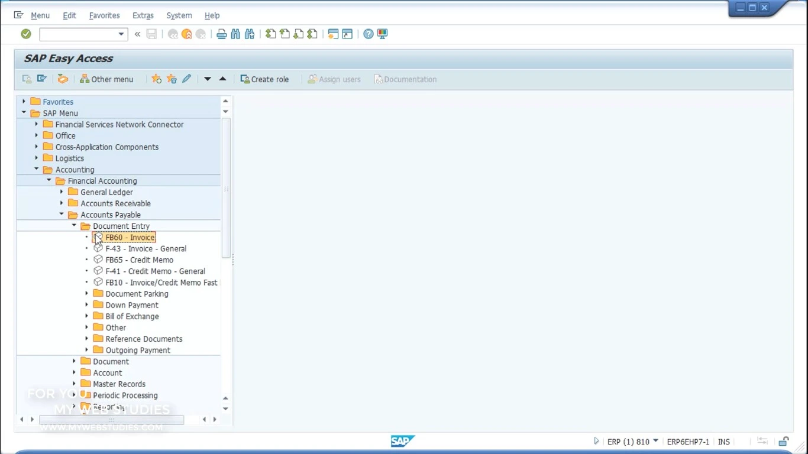This screenshot has width=808, height=454.
Task: Select the Reference Documents folder
Action: pos(144,339)
